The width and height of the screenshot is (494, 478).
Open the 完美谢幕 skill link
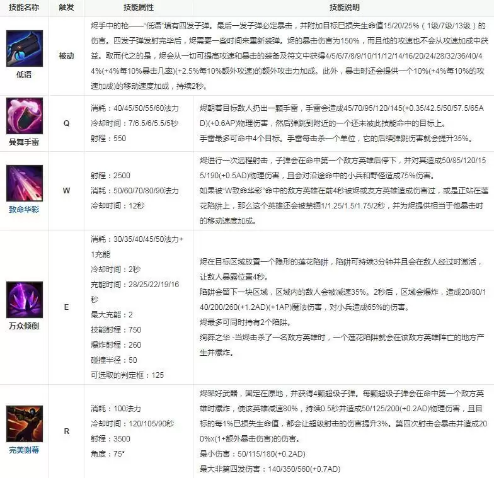click(24, 450)
